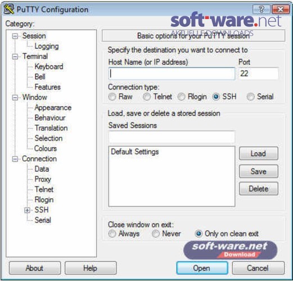Click the Open button
The height and width of the screenshot is (281, 293).
[202, 268]
